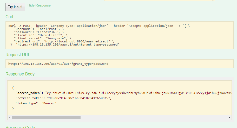Click the redirect_uri line in the curl command

tap(64, 41)
